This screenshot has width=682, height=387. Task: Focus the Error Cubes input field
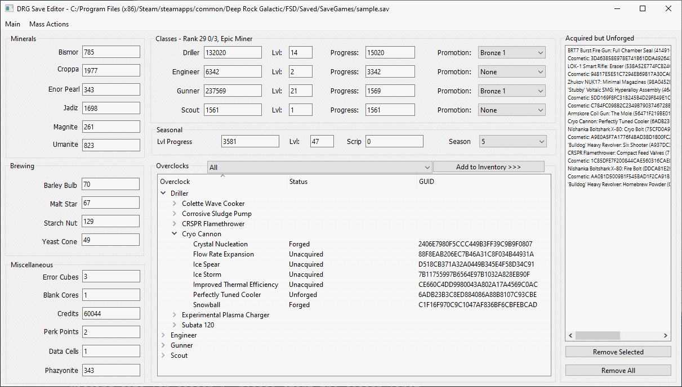[x=111, y=277]
